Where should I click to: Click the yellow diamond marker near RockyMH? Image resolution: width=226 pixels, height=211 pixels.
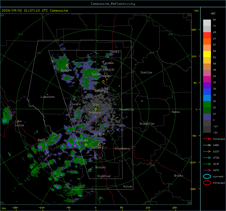click(x=67, y=65)
